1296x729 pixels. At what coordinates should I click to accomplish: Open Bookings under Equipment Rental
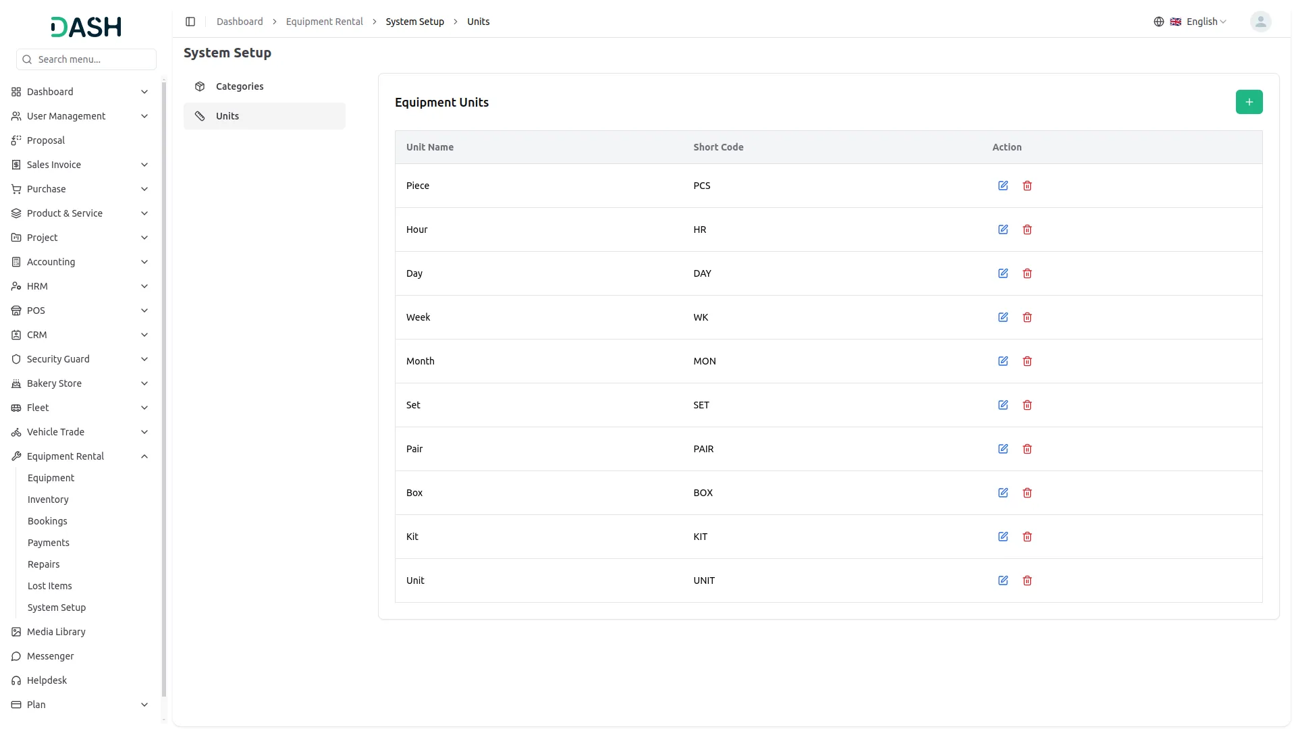[47, 521]
